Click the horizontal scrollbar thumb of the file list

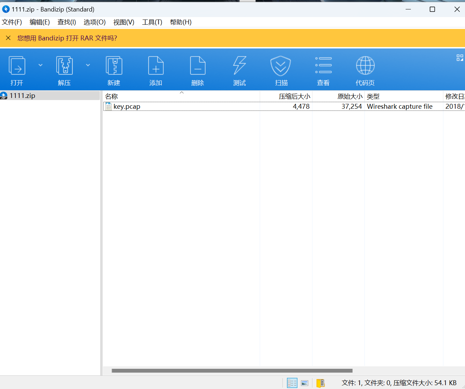point(232,371)
